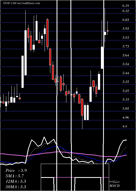Click the 6.03 price axis label
The width and height of the screenshot is (136, 191).
point(126,20)
